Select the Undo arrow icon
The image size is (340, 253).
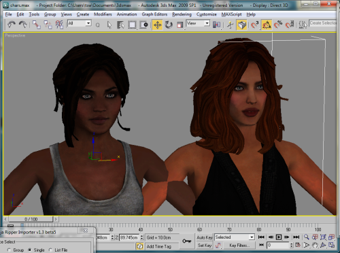pyautogui.click(x=12, y=24)
